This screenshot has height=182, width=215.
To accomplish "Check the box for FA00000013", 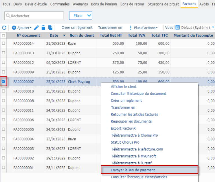I will [x=3, y=53].
